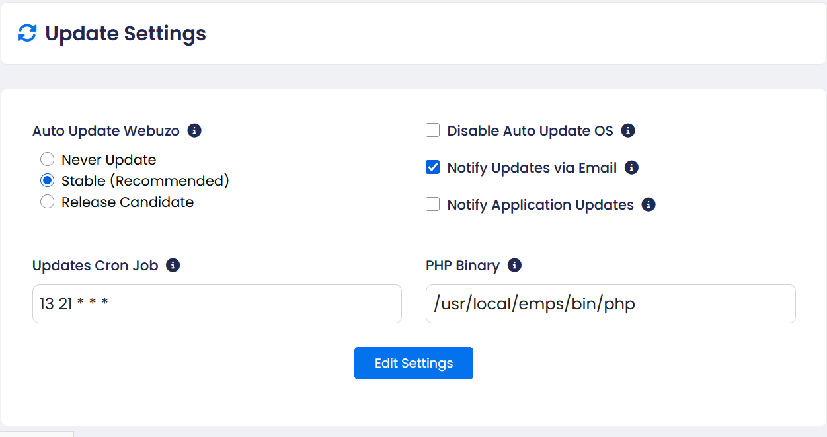Click info icon next to Notify Updates via Email
This screenshot has height=437, width=827.
(632, 167)
